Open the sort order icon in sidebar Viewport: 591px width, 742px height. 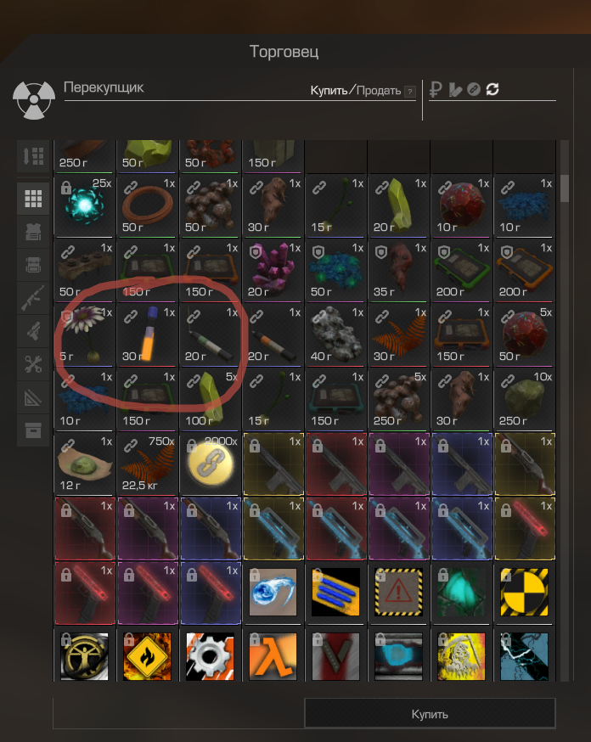33,155
